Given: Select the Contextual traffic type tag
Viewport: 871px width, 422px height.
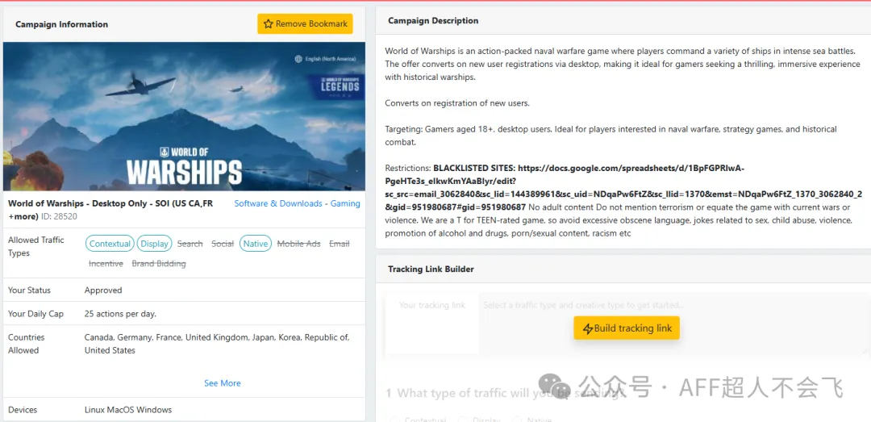Looking at the screenshot, I should click(x=110, y=244).
